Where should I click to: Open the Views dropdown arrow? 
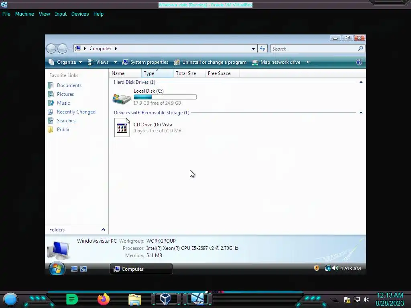coord(115,62)
